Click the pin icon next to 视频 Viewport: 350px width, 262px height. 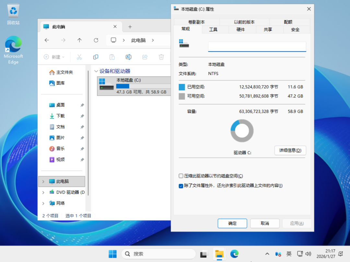click(x=82, y=160)
